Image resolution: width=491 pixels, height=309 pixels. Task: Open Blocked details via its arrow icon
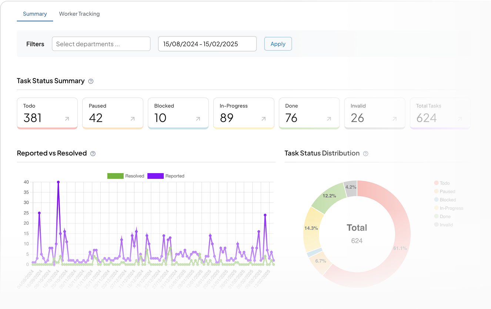pos(198,119)
